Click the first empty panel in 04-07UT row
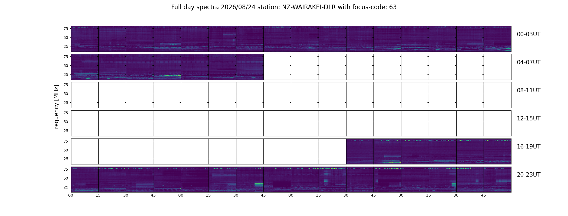This screenshot has width=568, height=216. tap(278, 67)
